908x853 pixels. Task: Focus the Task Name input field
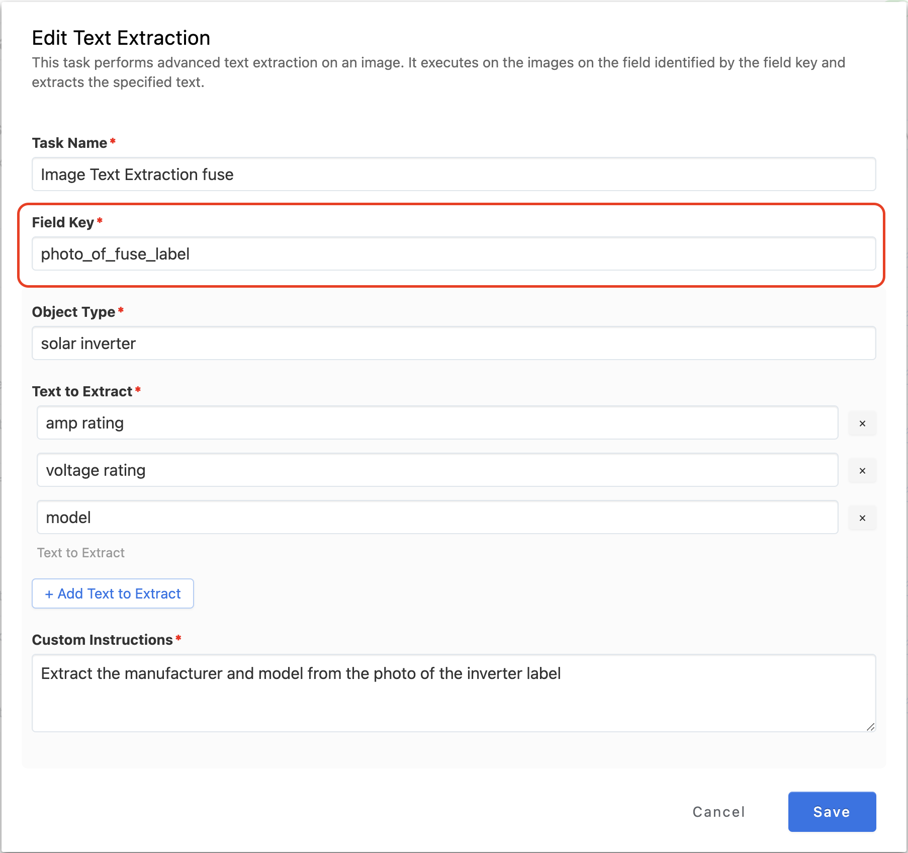[x=453, y=175]
